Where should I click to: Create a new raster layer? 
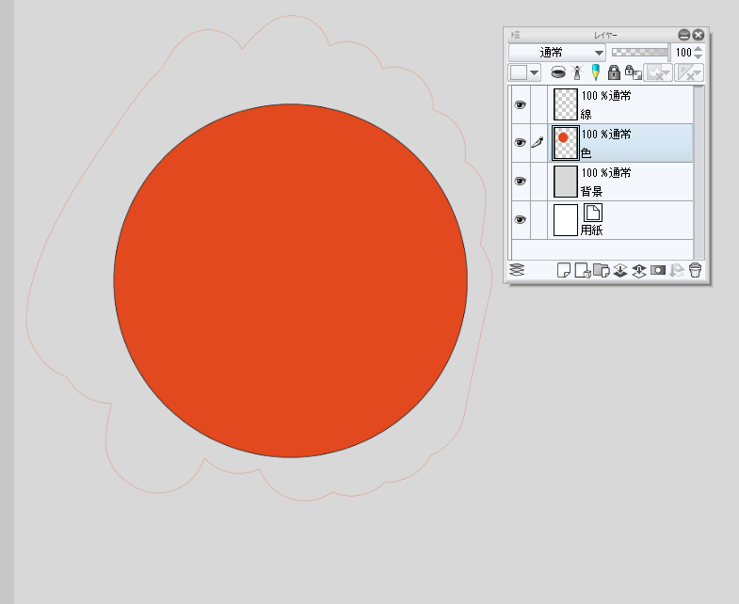coord(564,270)
